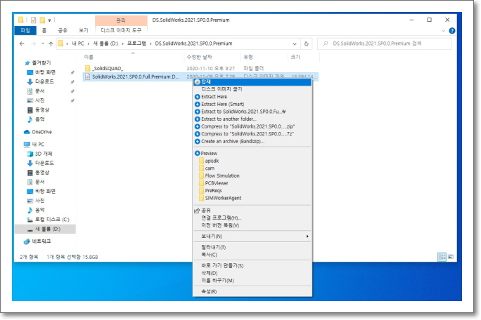
Task: Select 이전 버전 복원(V) entry
Action: [x=252, y=225]
